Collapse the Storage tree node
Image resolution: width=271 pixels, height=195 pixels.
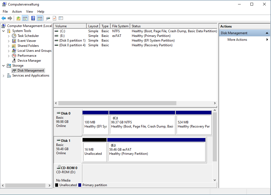(x=4, y=66)
